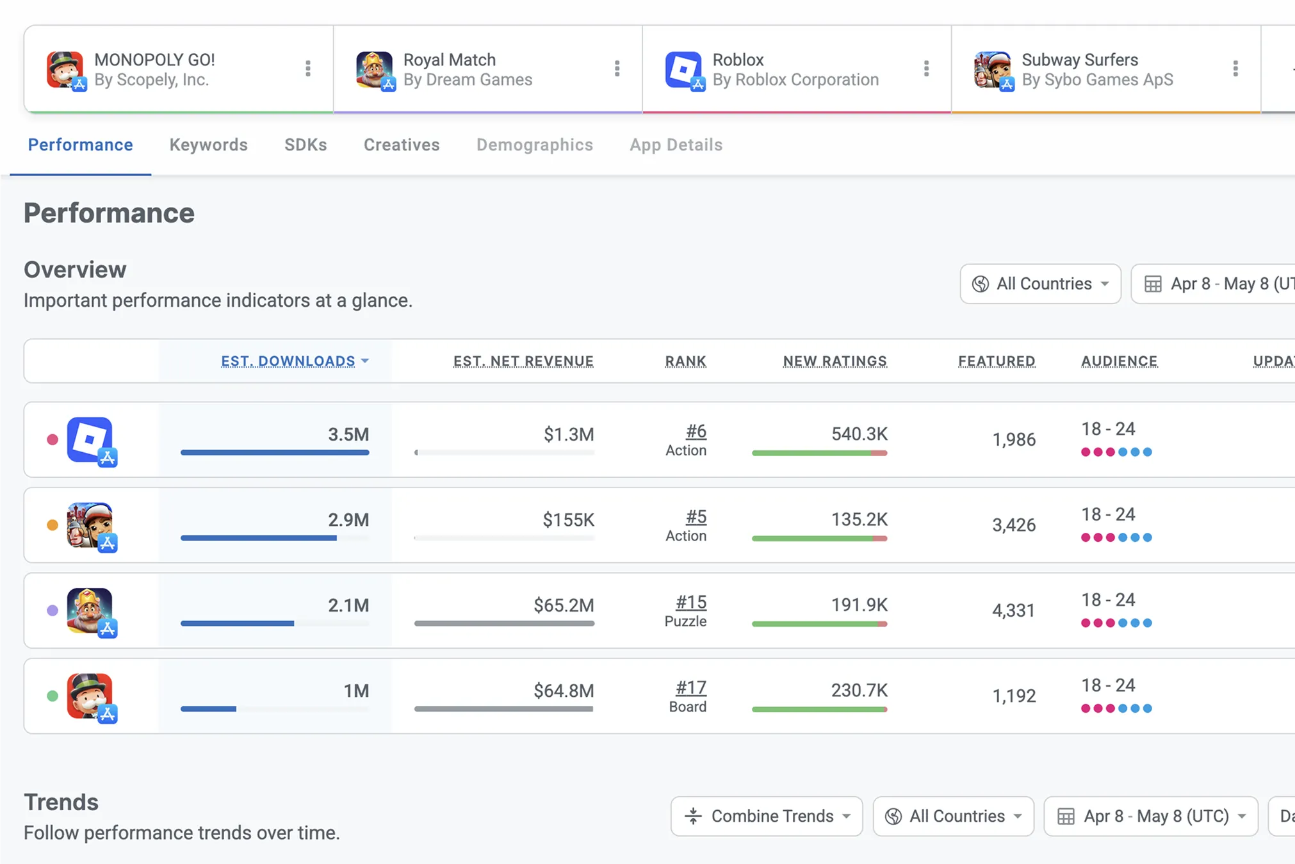This screenshot has height=864, width=1295.
Task: Click Subway Surfers icon in overview table
Action: pyautogui.click(x=90, y=525)
